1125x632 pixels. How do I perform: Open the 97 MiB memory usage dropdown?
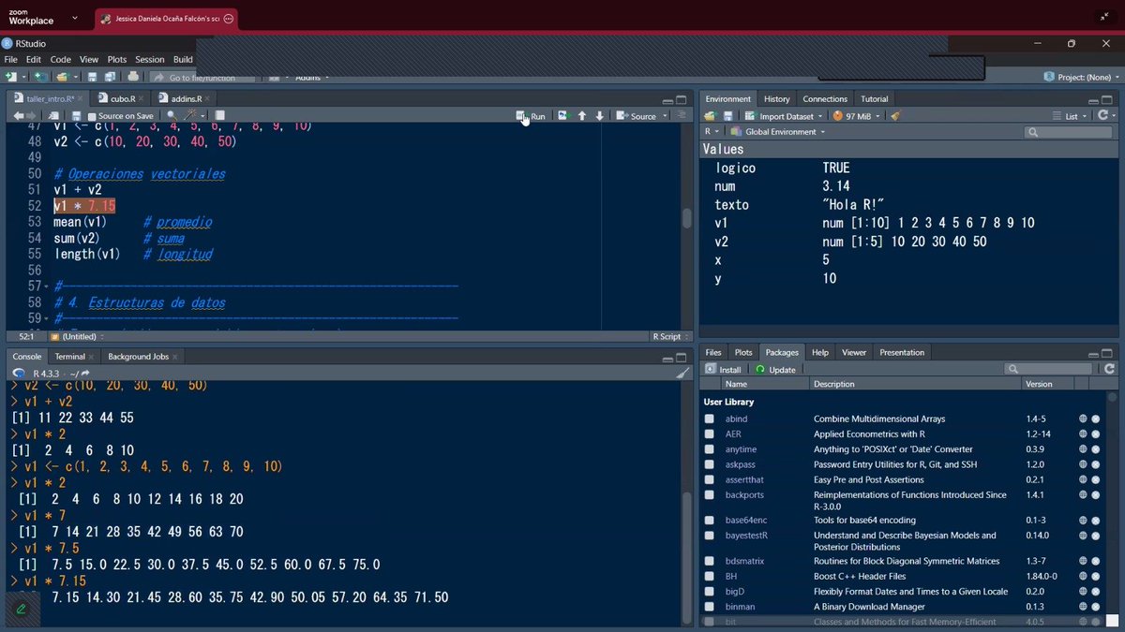coord(857,116)
